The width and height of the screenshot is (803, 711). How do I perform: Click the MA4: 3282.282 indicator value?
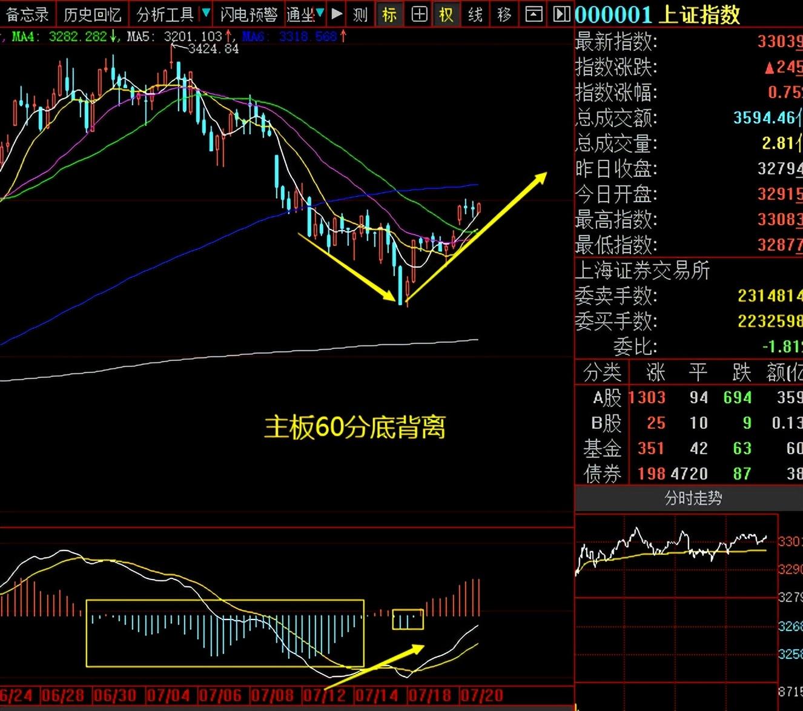[65, 37]
